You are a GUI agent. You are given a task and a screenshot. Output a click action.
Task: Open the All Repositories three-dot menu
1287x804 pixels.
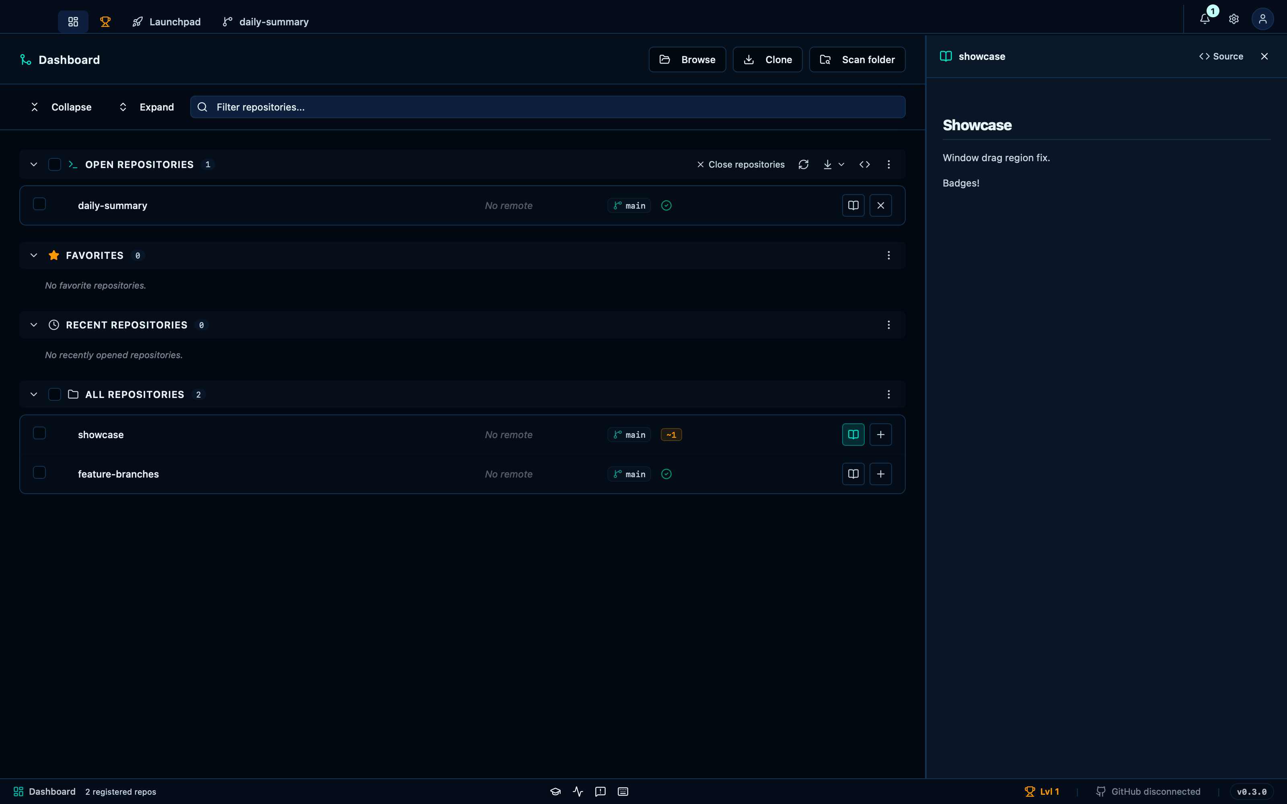pyautogui.click(x=889, y=394)
